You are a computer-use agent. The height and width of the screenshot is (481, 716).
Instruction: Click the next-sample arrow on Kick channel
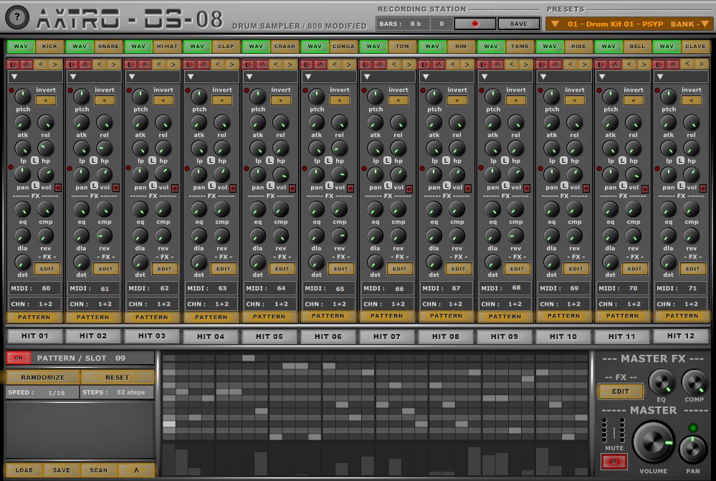(x=56, y=65)
